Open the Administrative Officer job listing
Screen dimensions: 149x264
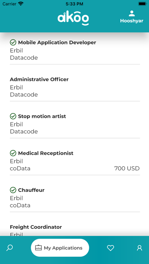pos(75,87)
